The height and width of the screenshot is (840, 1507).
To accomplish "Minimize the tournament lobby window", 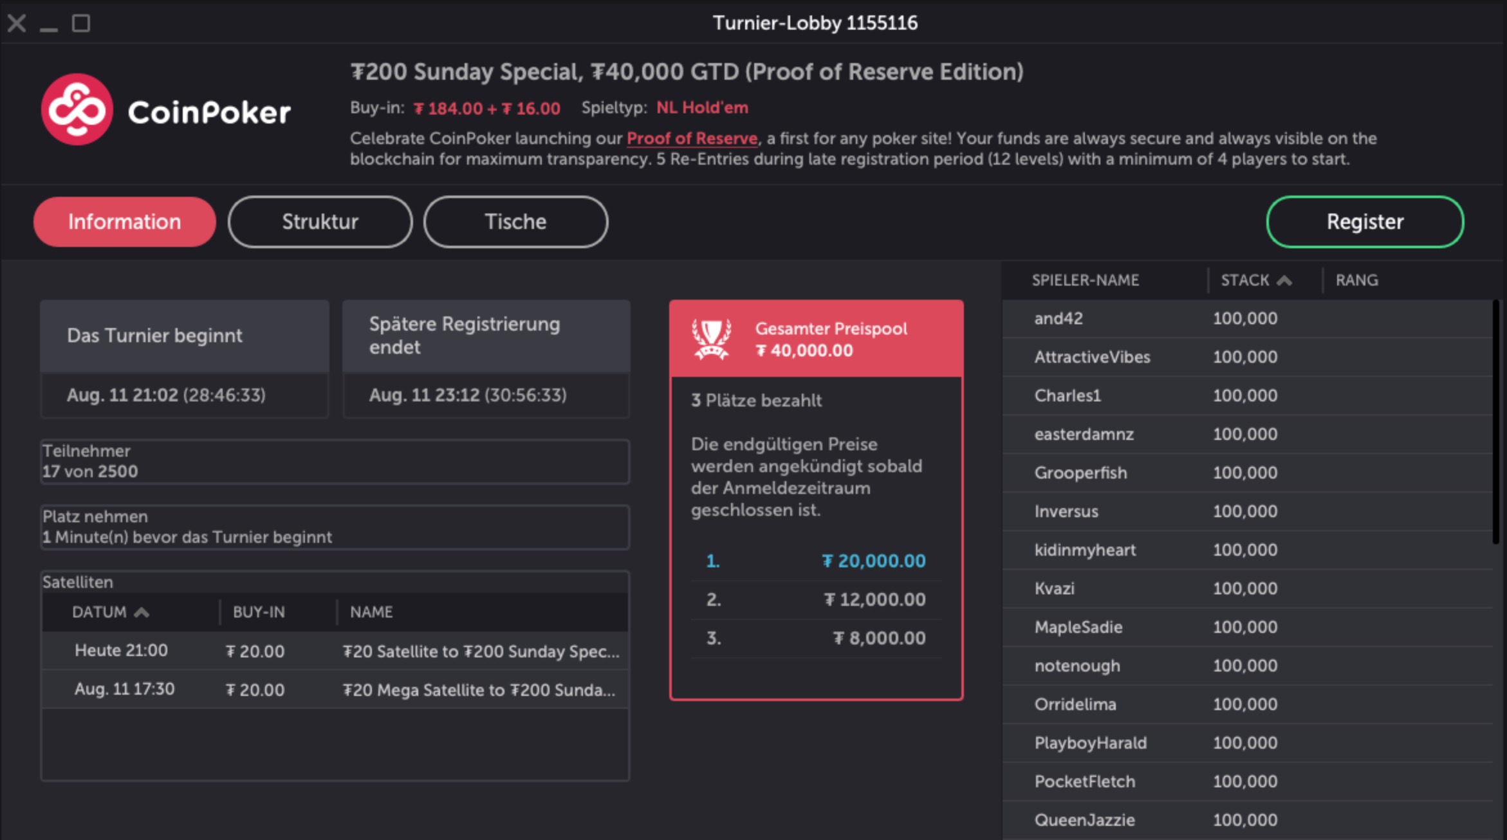I will [x=49, y=26].
